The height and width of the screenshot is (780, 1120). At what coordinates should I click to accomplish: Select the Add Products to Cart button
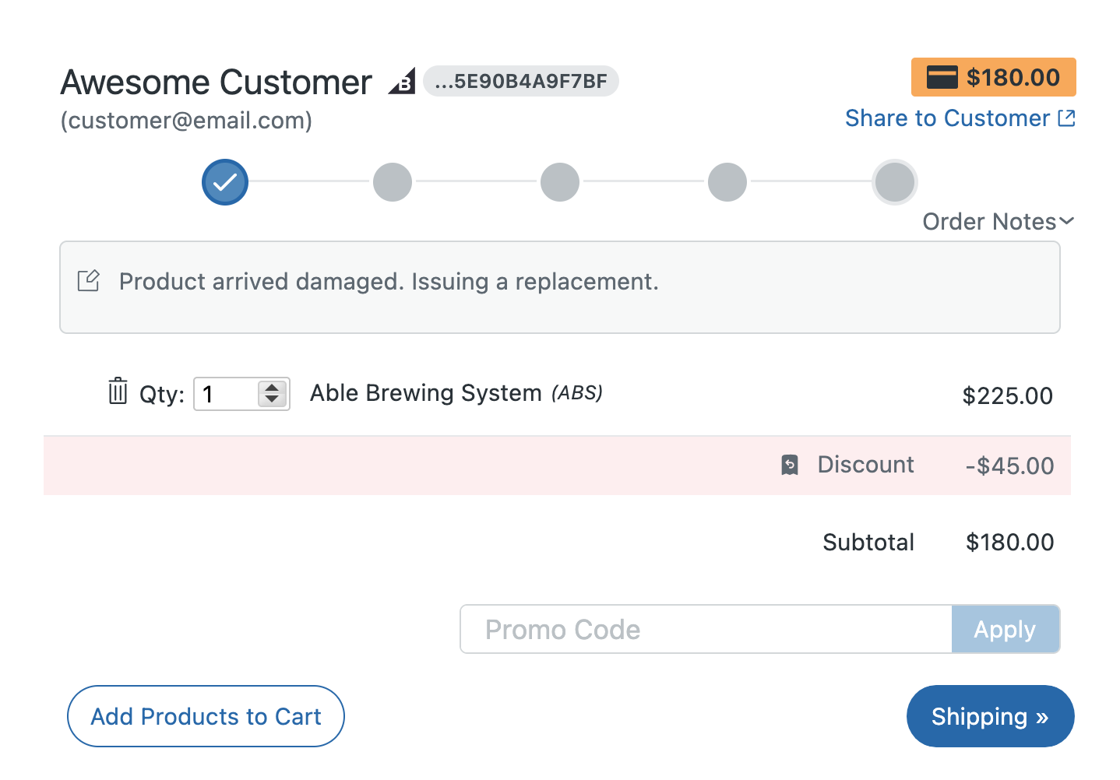[x=205, y=716]
